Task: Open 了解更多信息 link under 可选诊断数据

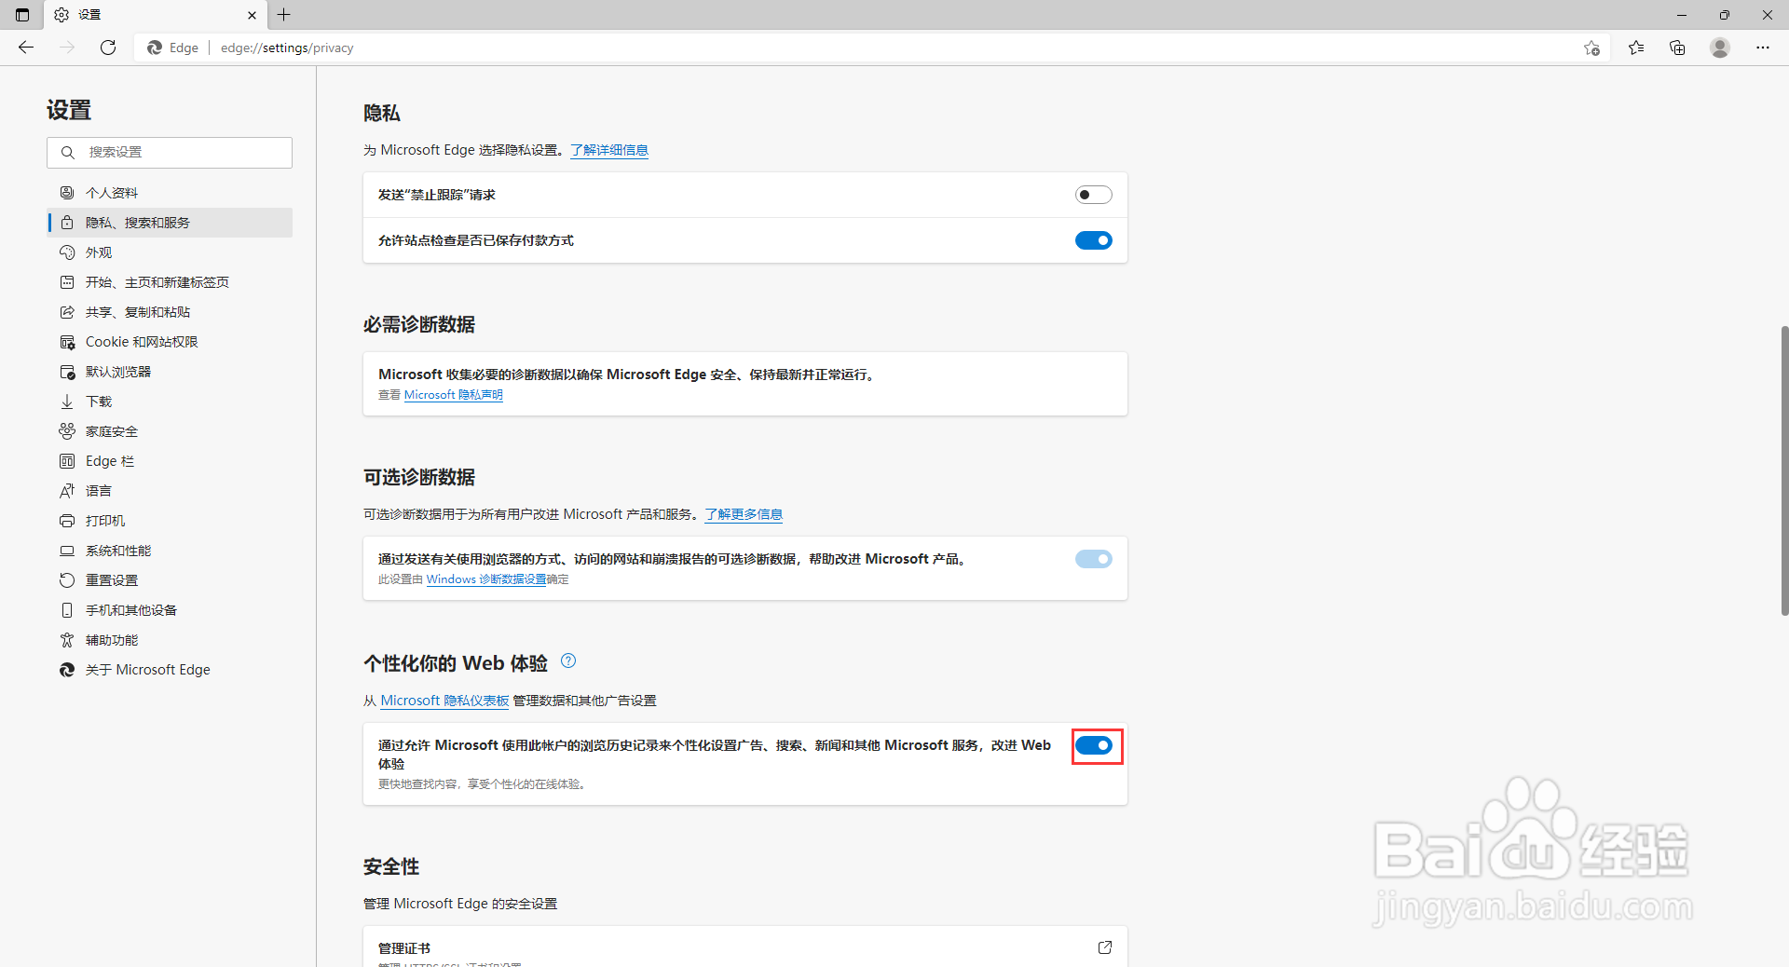Action: click(744, 514)
